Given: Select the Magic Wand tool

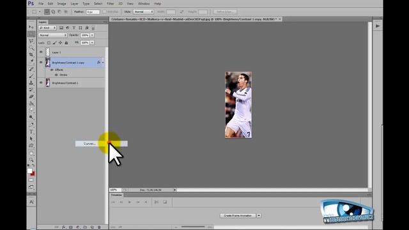Looking at the screenshot, I should [x=31, y=48].
